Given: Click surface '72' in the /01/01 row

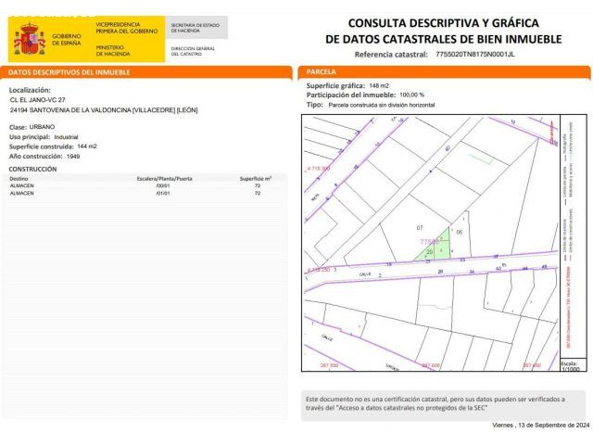Looking at the screenshot, I should [x=258, y=194].
